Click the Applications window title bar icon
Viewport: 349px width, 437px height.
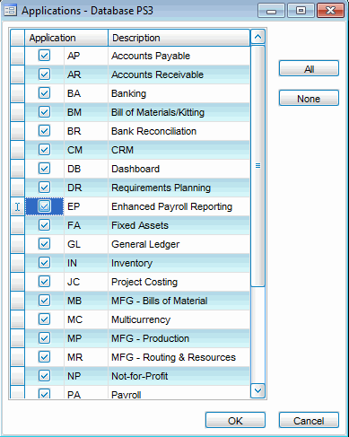(11, 11)
